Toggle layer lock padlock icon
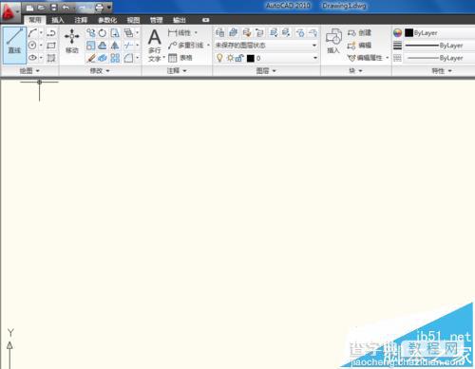This screenshot has height=369, width=475. coord(239,58)
